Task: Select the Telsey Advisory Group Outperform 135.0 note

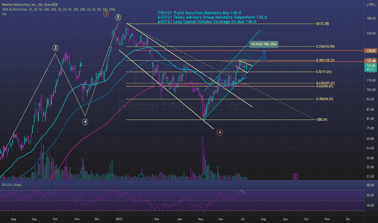Action: click(212, 17)
